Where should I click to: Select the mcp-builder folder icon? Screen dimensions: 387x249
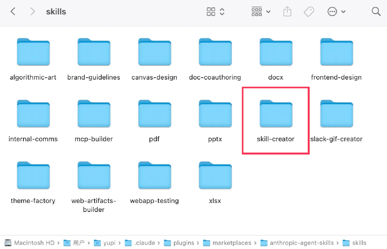pyautogui.click(x=94, y=114)
